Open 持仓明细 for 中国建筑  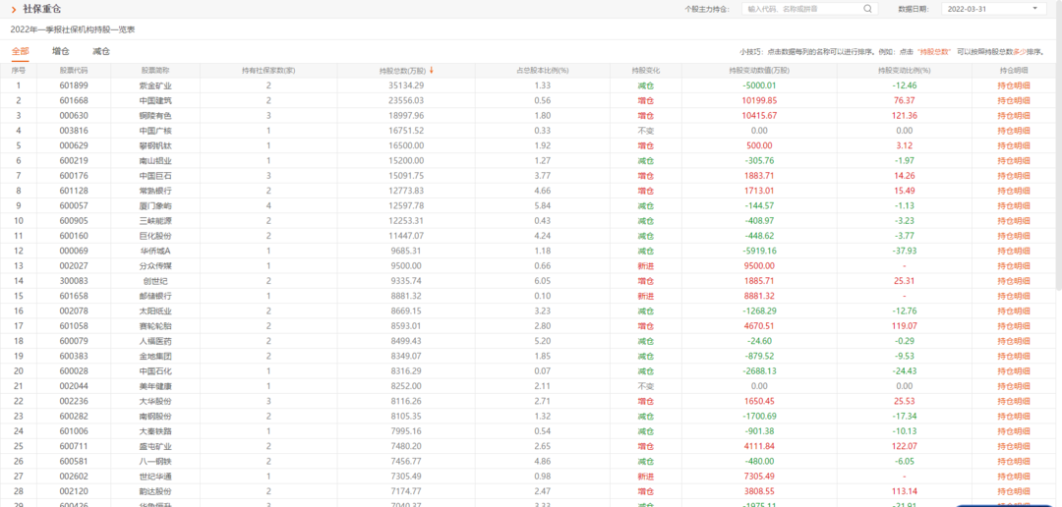[1013, 100]
